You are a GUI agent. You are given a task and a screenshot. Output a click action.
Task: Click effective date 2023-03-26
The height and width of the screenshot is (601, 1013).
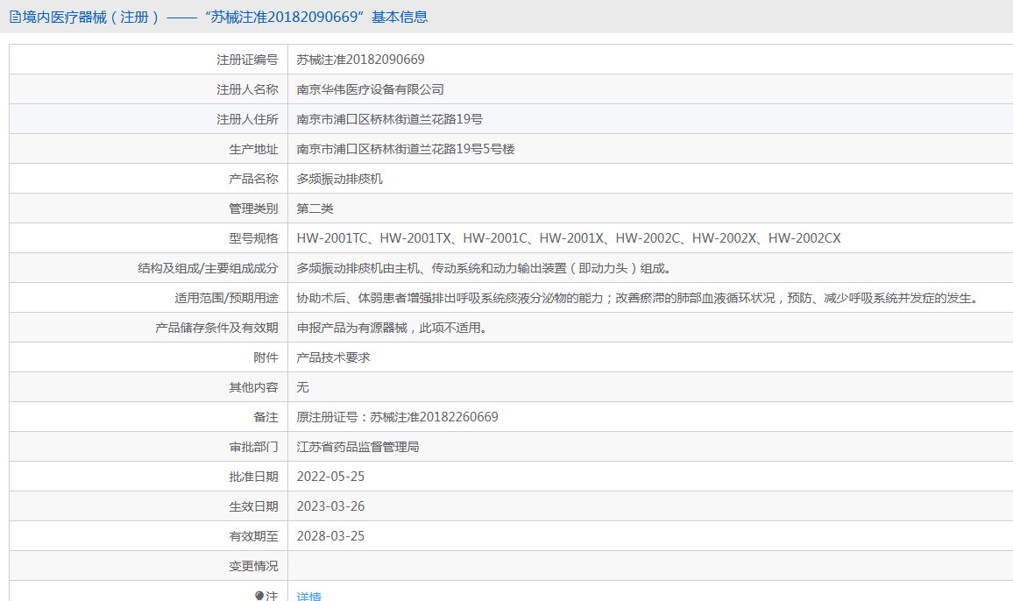tap(330, 506)
